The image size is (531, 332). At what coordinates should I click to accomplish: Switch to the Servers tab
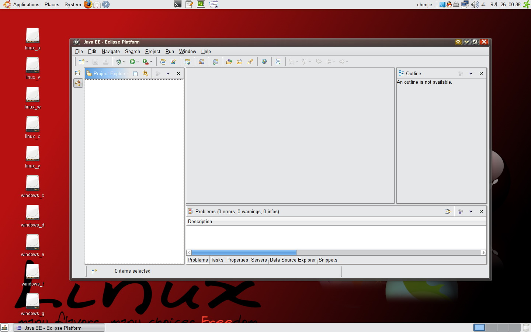(x=259, y=260)
